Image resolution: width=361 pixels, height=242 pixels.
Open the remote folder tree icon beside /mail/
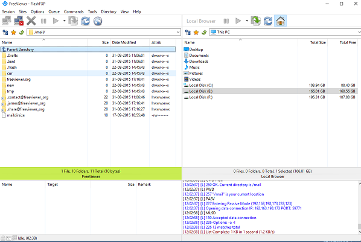tap(5, 32)
